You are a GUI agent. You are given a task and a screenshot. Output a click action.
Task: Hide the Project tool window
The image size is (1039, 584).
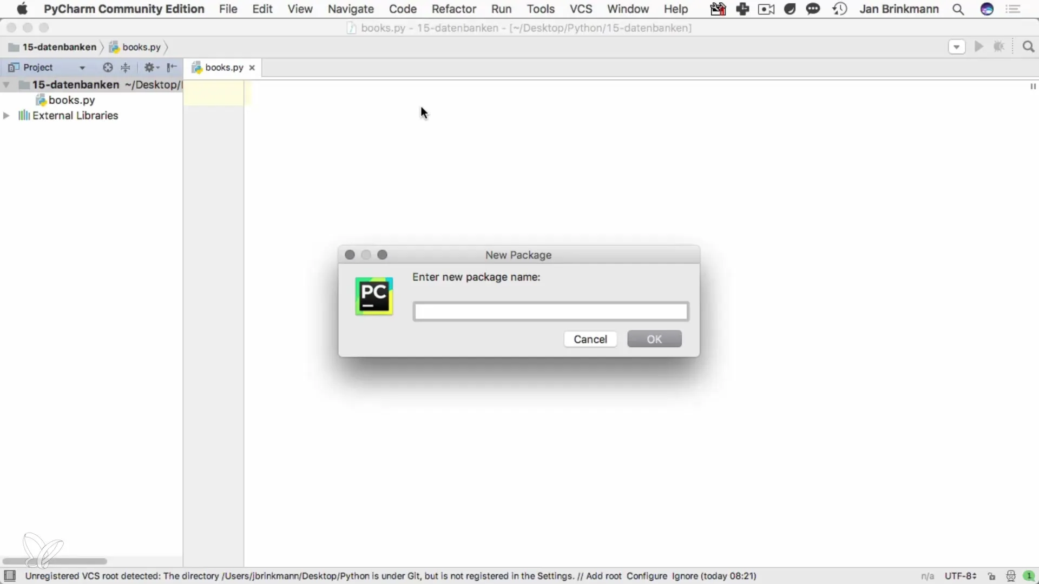172,68
